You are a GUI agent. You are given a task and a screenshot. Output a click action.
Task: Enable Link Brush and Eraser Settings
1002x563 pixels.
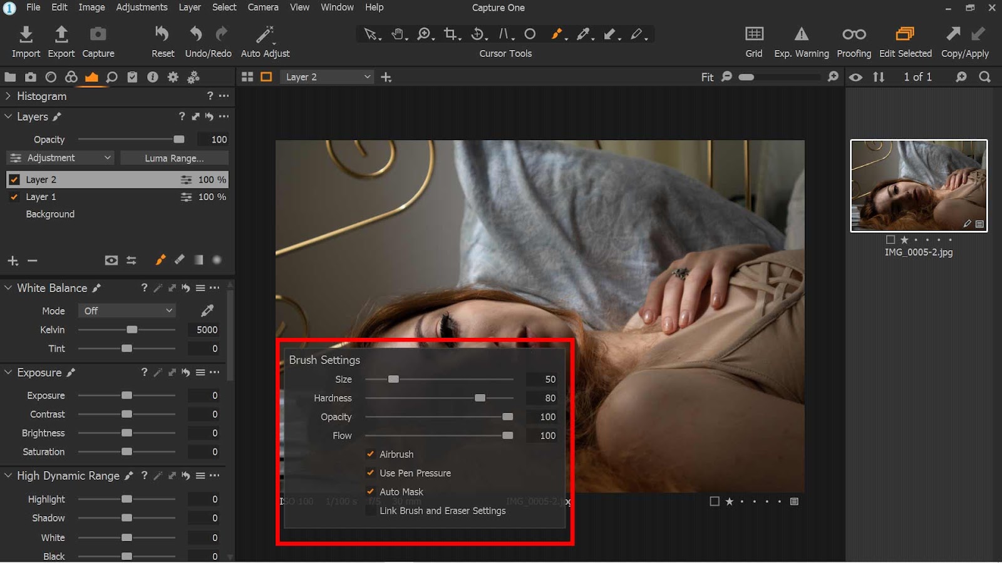[x=371, y=510]
